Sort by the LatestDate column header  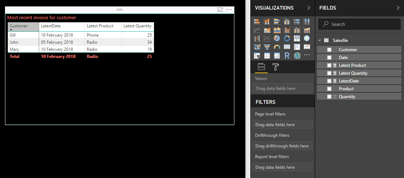tap(62, 27)
